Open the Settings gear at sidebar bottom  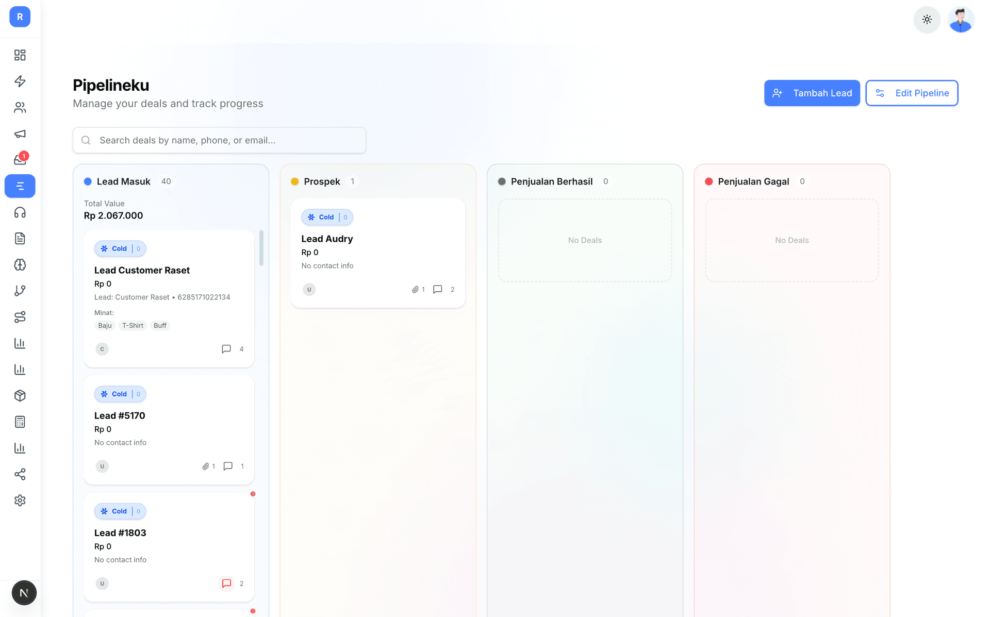click(x=20, y=500)
